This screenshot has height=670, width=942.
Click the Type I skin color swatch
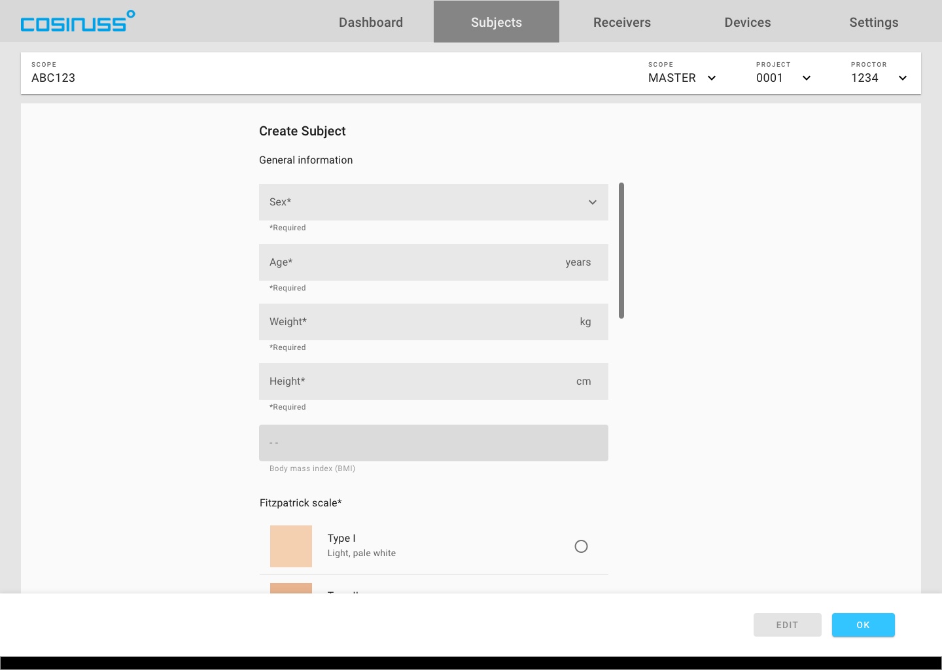(291, 546)
